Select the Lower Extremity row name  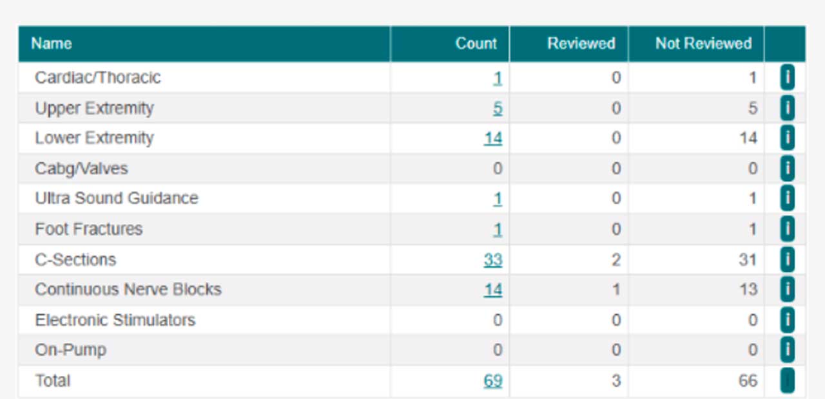(x=94, y=138)
